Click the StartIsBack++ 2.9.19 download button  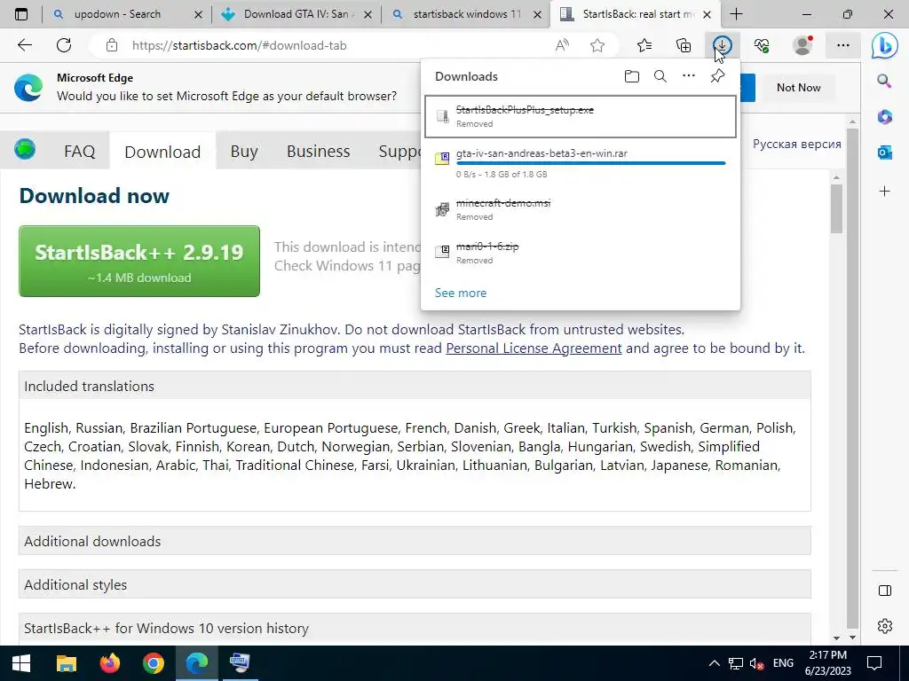tap(139, 262)
